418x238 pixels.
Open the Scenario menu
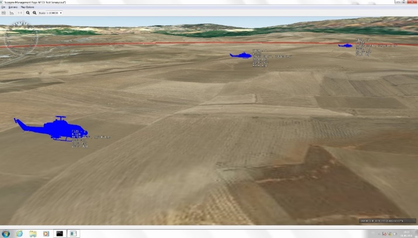[x=13, y=7]
